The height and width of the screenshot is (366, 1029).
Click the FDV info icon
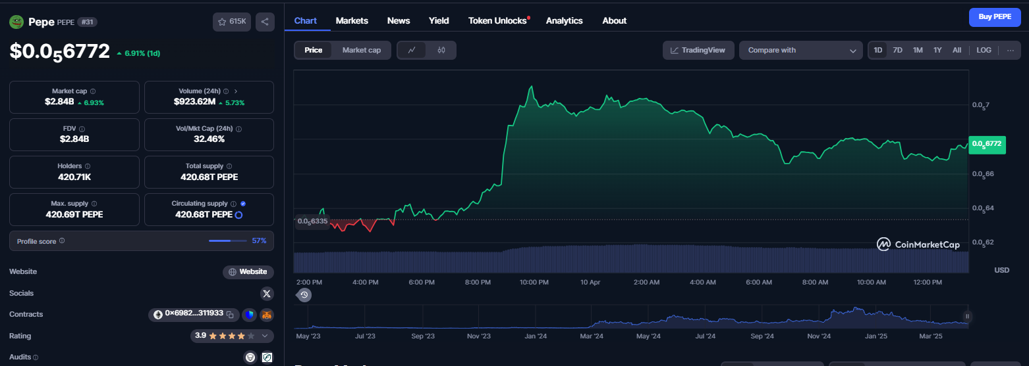point(82,129)
